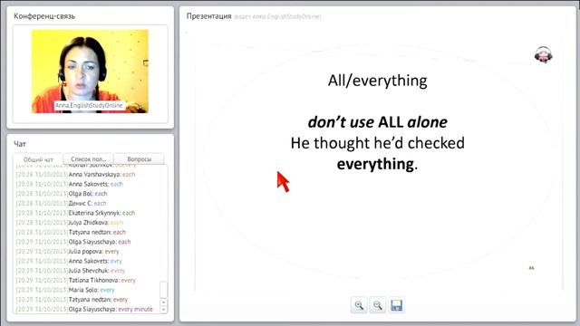The image size is (580, 326).
Task: Open the Общий чат tab
Action: [38, 159]
